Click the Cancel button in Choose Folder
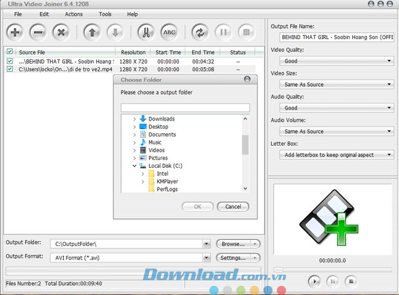 click(233, 206)
